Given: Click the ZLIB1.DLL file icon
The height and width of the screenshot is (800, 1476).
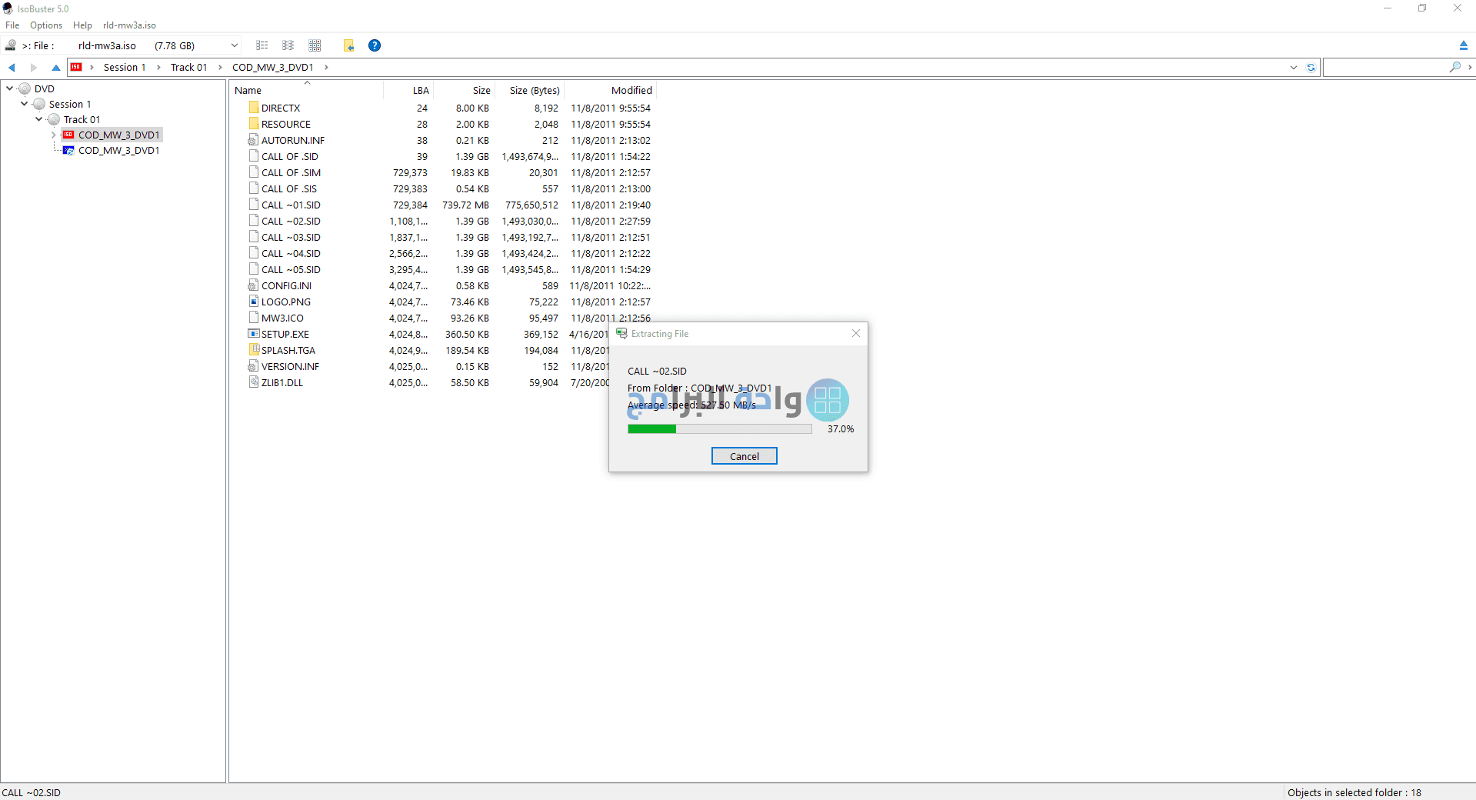Looking at the screenshot, I should tap(254, 382).
